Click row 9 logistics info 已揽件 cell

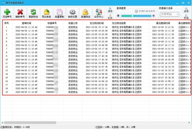tap(127, 56)
